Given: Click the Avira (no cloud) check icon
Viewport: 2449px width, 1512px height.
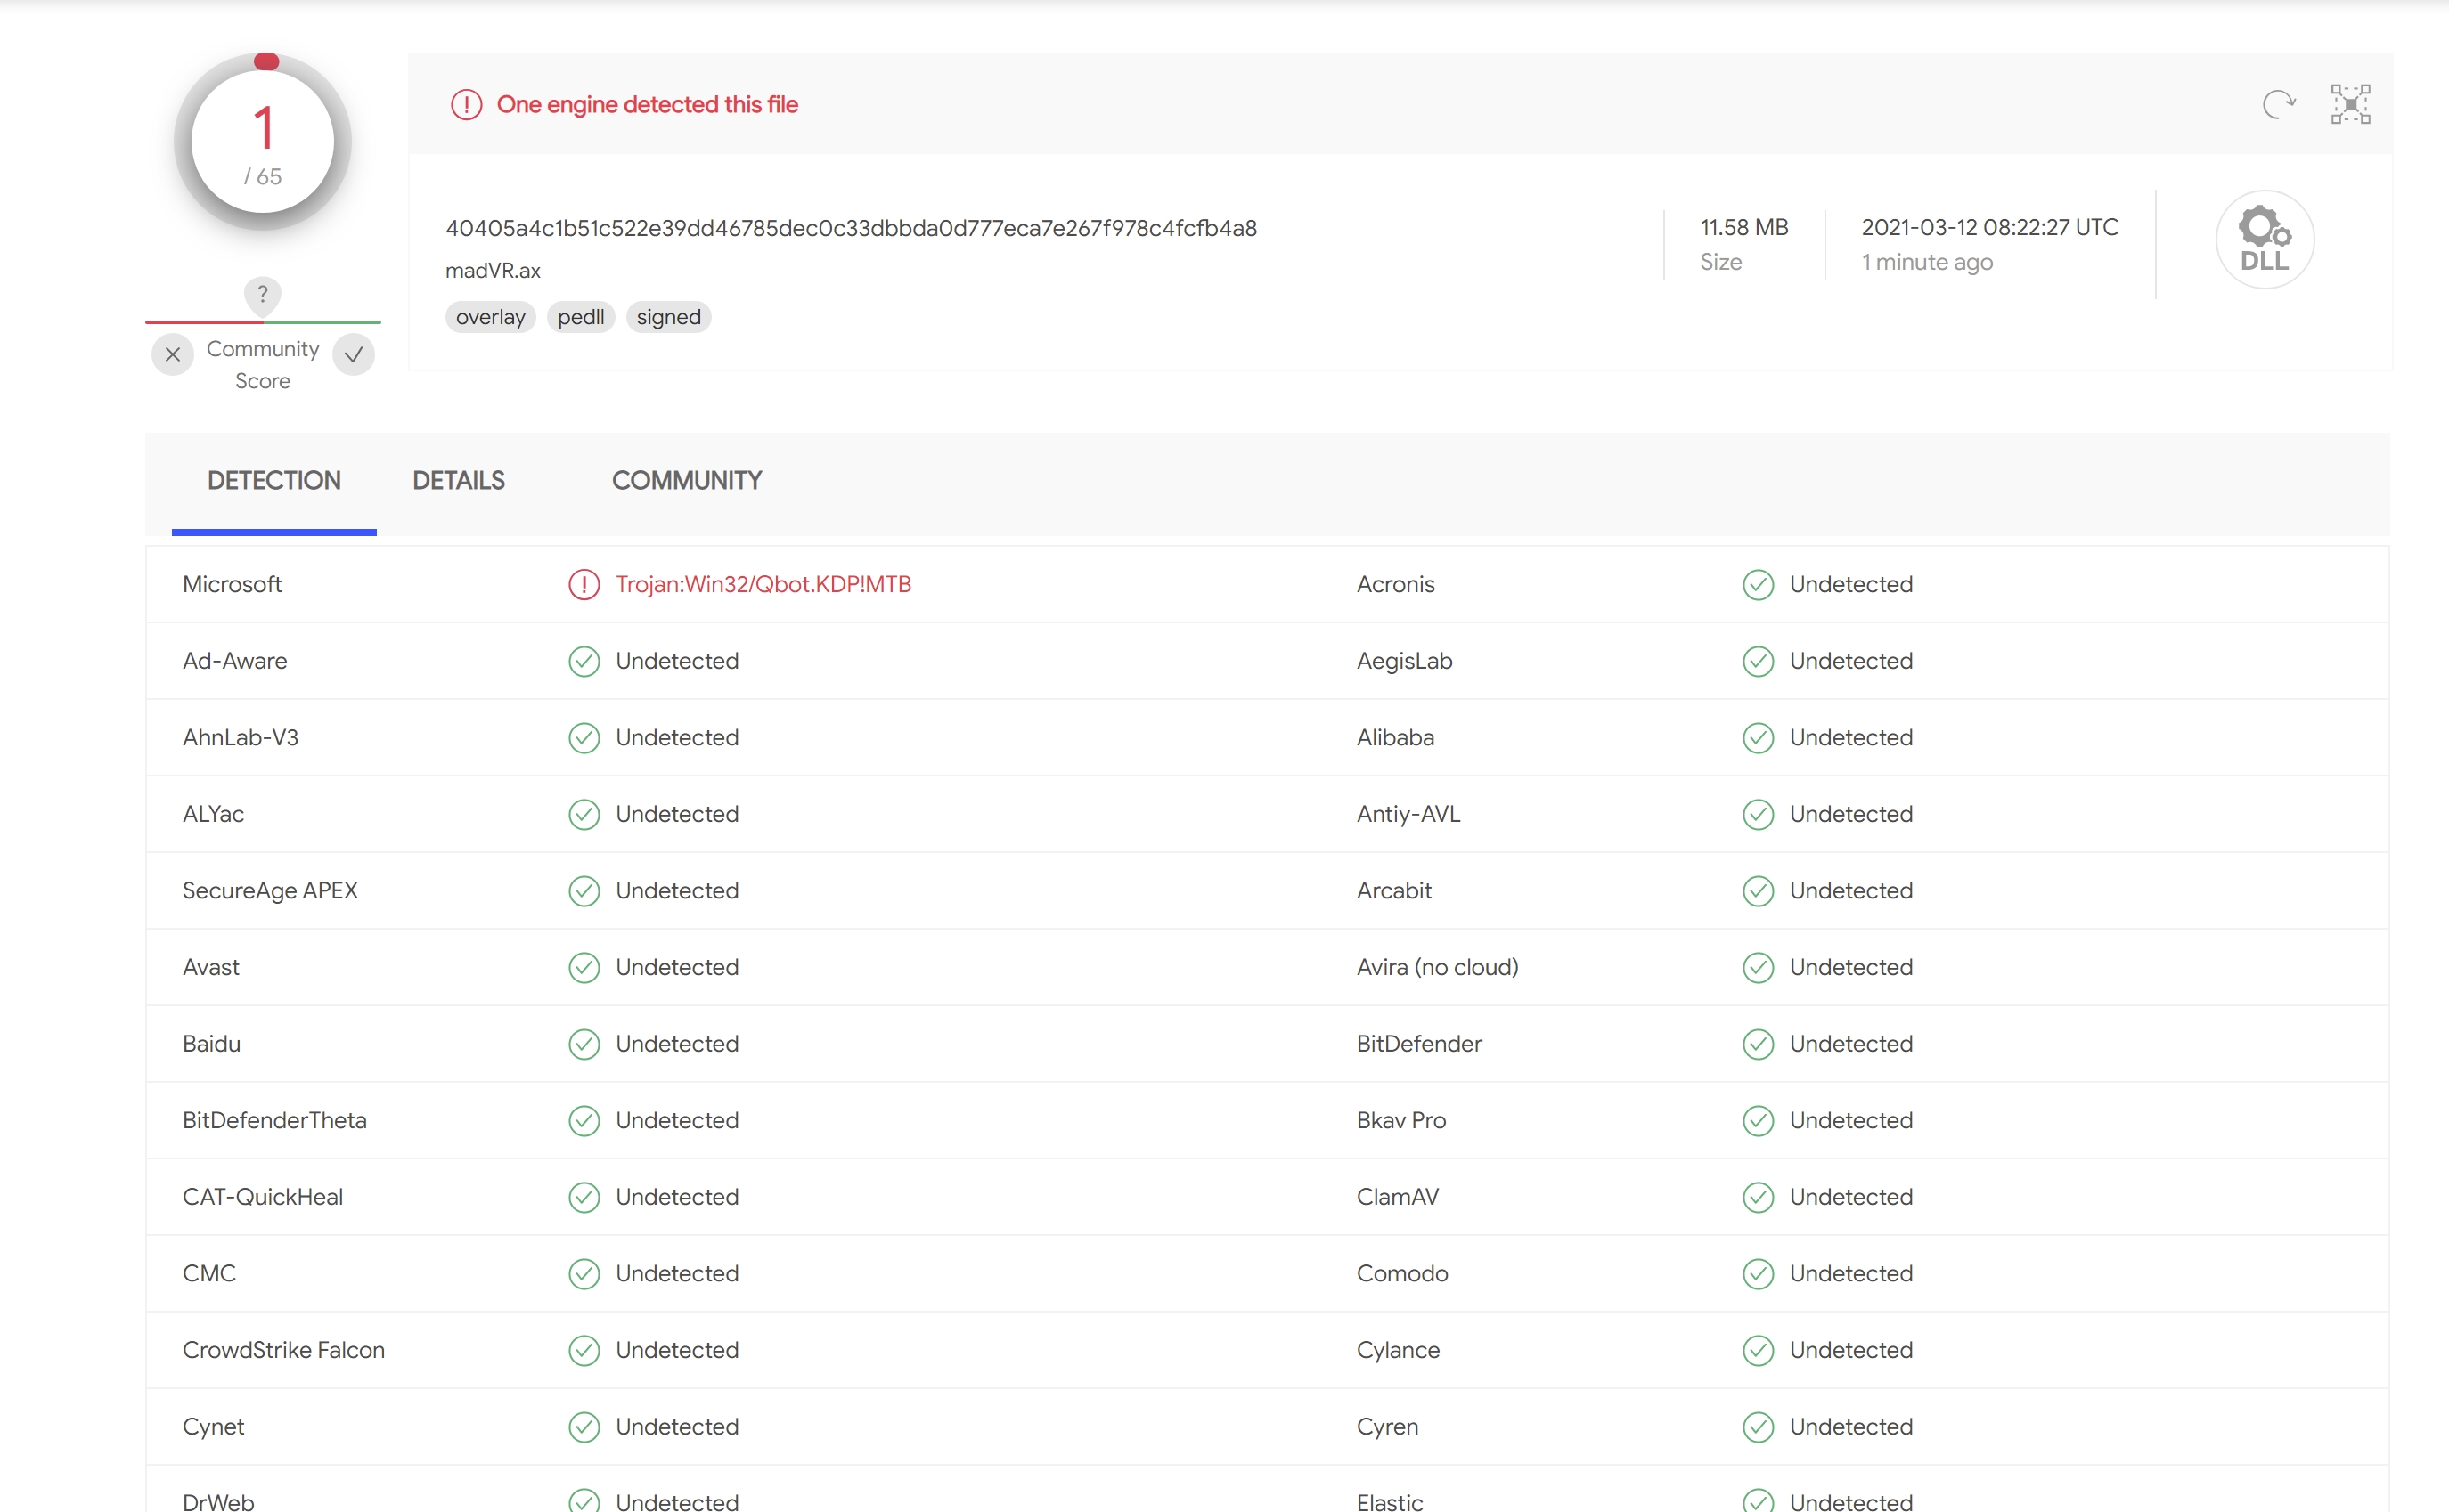Looking at the screenshot, I should (x=1758, y=967).
